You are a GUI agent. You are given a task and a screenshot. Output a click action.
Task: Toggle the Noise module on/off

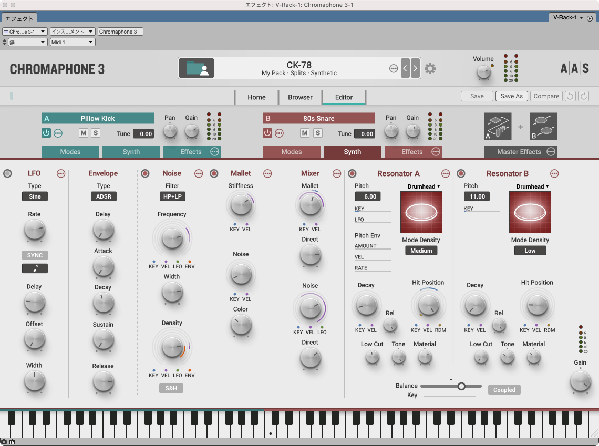tap(146, 174)
